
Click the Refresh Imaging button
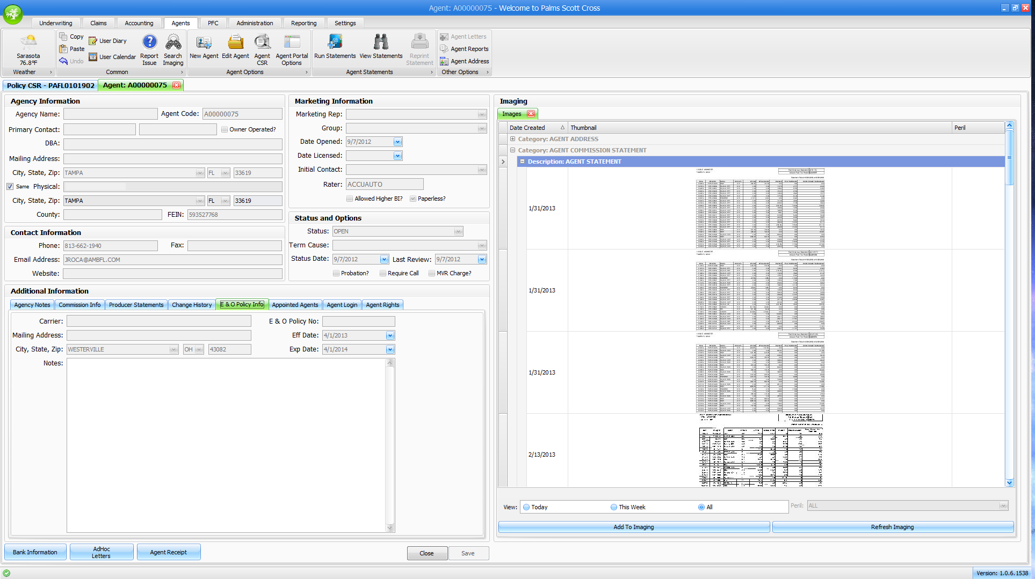[x=892, y=527]
